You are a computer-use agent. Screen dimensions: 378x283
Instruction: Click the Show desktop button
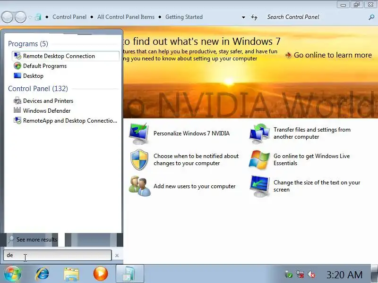click(x=375, y=274)
